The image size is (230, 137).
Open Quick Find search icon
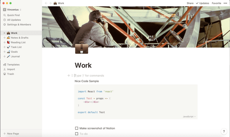click(4, 15)
